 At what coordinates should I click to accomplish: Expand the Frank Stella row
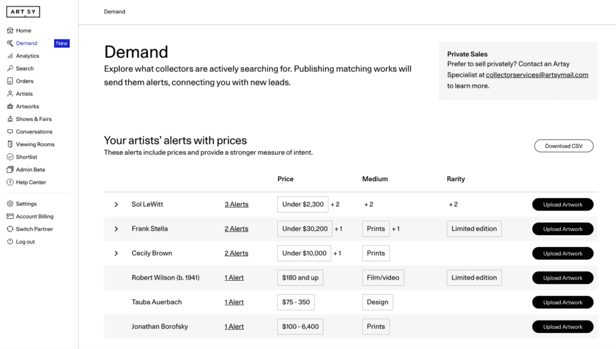(x=116, y=229)
